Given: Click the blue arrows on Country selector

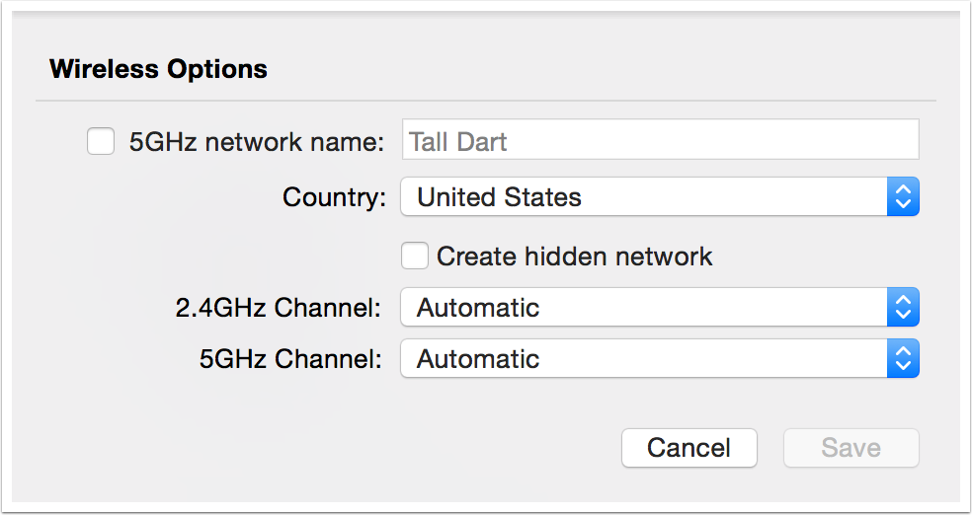Looking at the screenshot, I should point(903,197).
